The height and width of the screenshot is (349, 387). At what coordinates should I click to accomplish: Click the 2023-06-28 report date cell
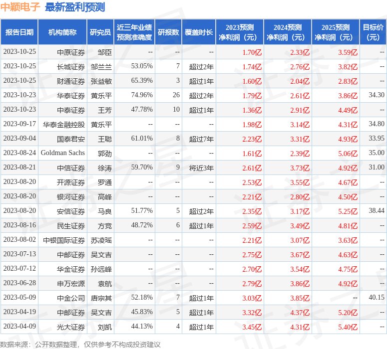click(19, 283)
